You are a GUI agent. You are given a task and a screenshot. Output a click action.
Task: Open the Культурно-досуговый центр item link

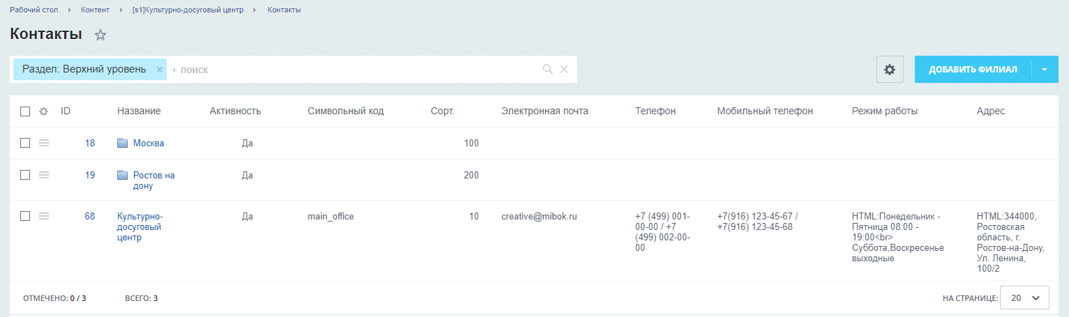click(140, 227)
